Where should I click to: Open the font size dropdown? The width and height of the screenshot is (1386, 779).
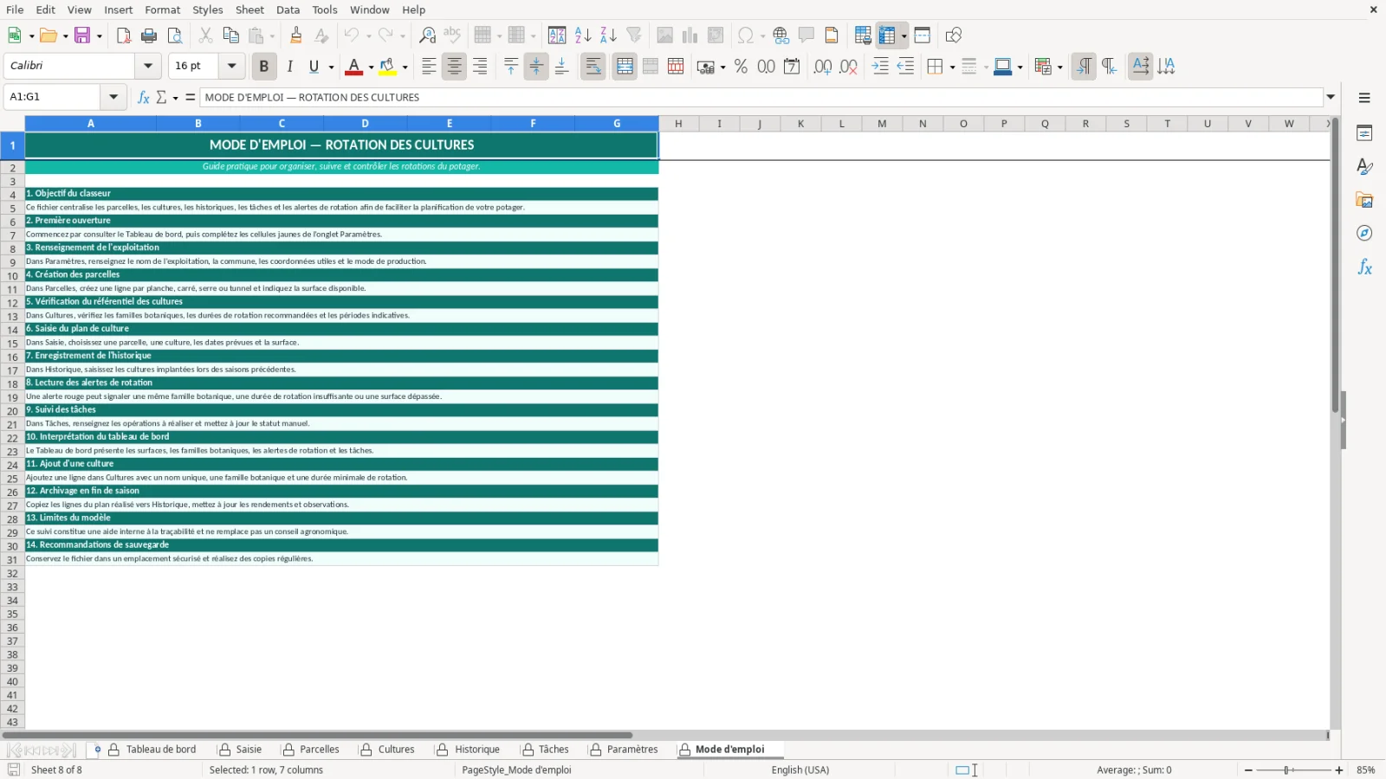tap(231, 66)
